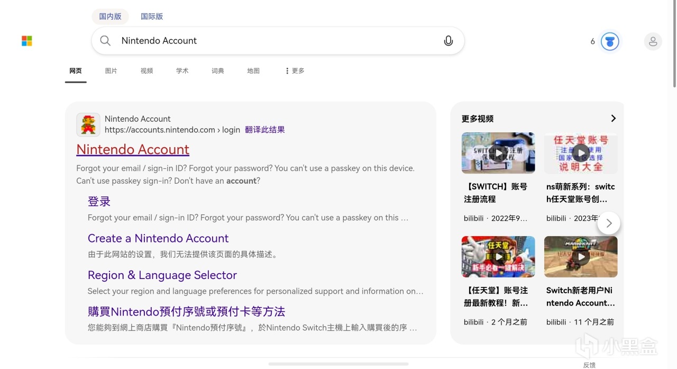The height and width of the screenshot is (369, 677).
Task: Open the 更多 menu with three dots
Action: point(295,71)
